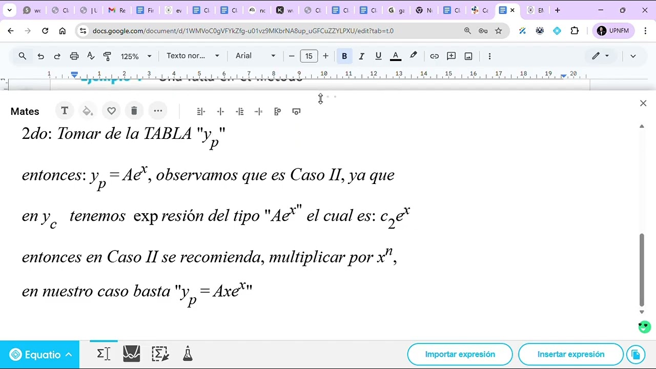Redo the last action in Docs
The width and height of the screenshot is (656, 369).
click(57, 56)
